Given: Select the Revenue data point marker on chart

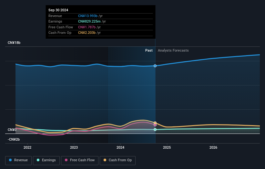Looking at the screenshot, I should (x=155, y=66).
